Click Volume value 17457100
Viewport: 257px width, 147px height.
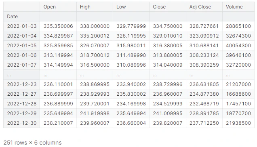pos(238,103)
